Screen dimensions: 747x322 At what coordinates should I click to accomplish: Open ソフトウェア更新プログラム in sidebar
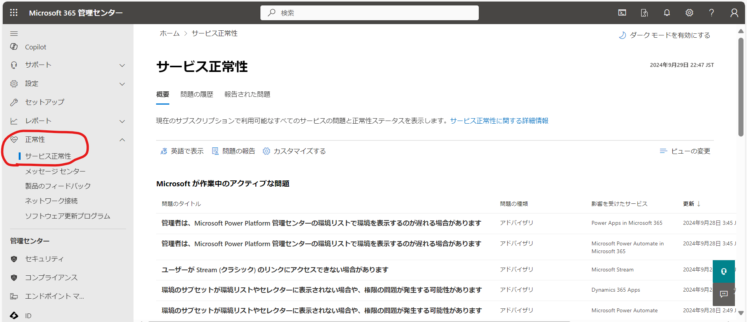(x=68, y=216)
